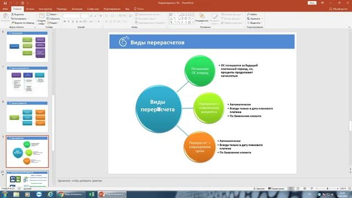Click the Share (Общий доступ) button
The width and height of the screenshot is (352, 198).
click(338, 9)
